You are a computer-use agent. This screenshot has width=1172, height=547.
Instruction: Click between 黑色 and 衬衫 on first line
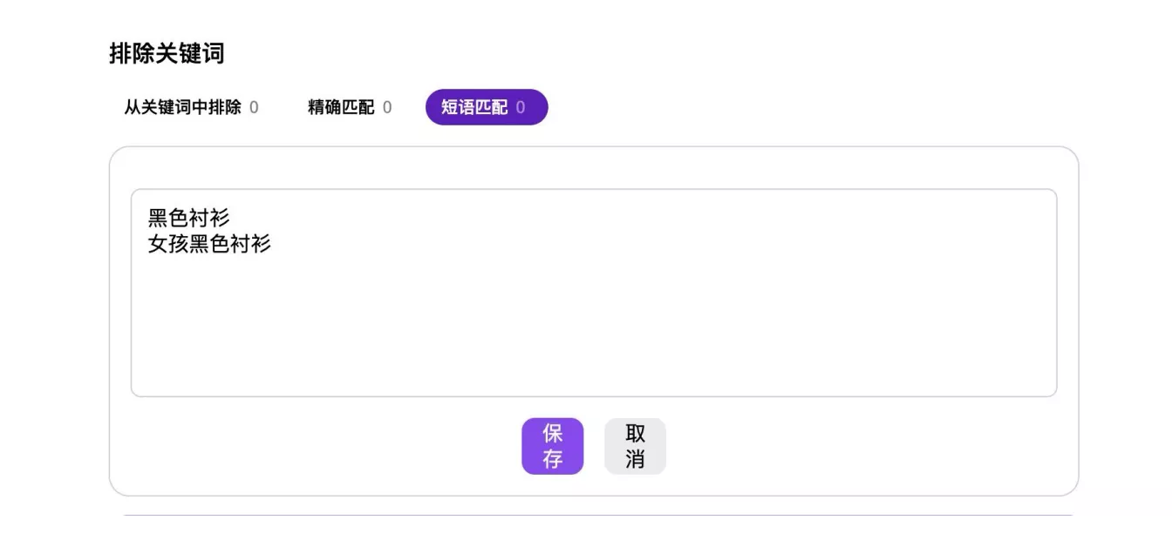coord(189,218)
